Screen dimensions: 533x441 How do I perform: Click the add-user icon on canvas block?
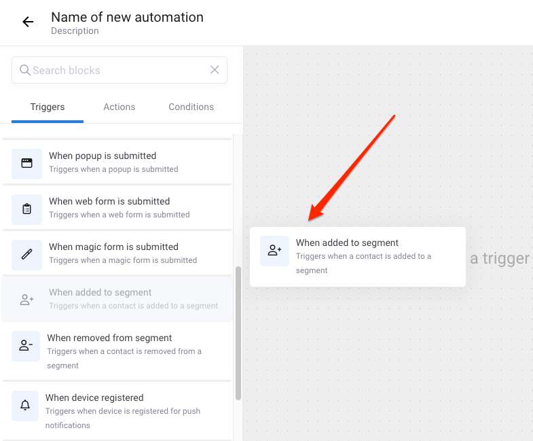(x=275, y=251)
